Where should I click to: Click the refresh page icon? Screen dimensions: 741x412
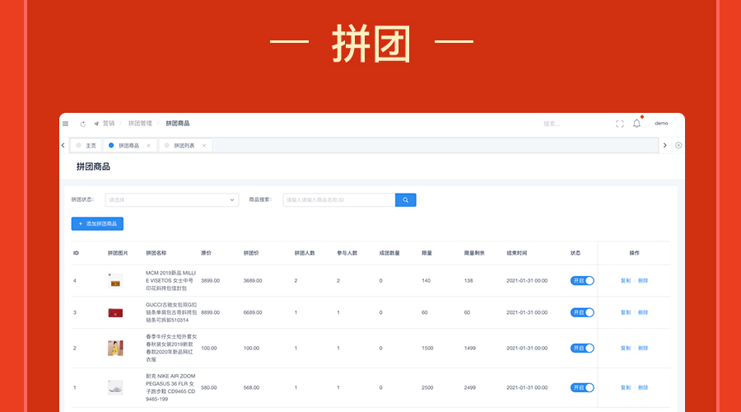click(x=82, y=124)
